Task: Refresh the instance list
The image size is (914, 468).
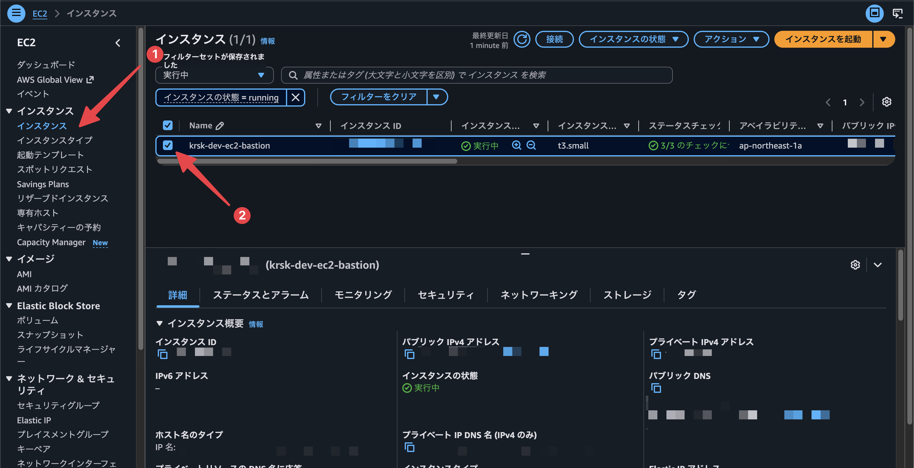Action: tap(522, 39)
